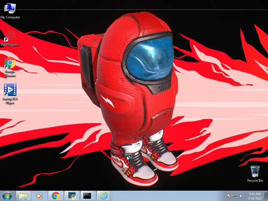Viewport: 268px width, 201px height.
Task: Click the Show desktop strip after the clock
Action: pyautogui.click(x=266, y=196)
